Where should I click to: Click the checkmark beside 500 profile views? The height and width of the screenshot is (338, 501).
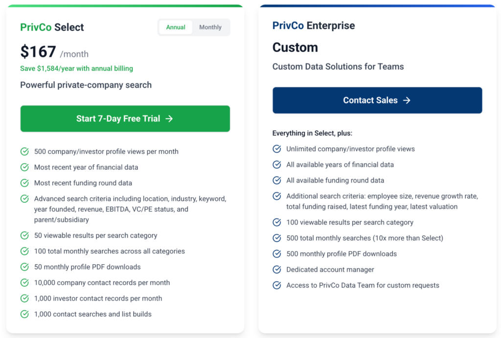click(24, 151)
